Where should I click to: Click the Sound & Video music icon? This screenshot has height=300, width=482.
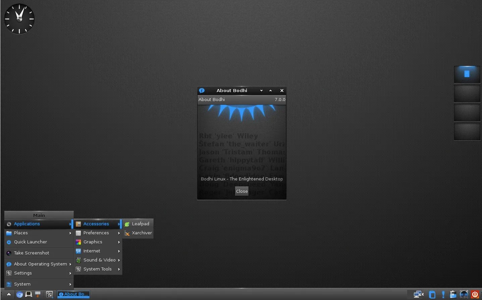[78, 260]
